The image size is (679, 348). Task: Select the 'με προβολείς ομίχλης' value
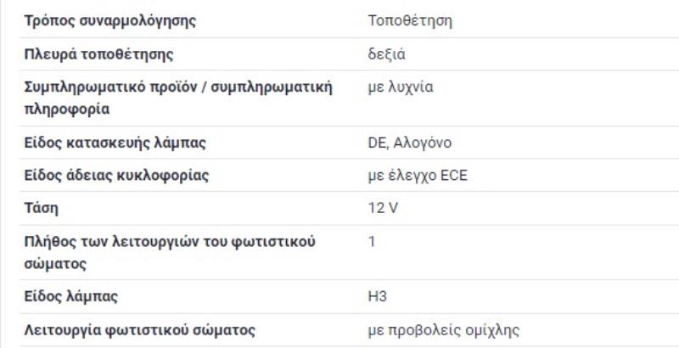tap(444, 329)
